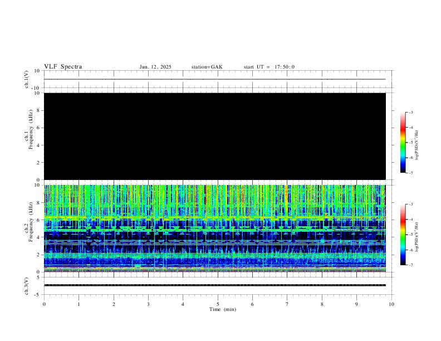Click the "ch.1 Frequency (kHz)" axis label
The height and width of the screenshot is (341, 441).
click(x=29, y=129)
